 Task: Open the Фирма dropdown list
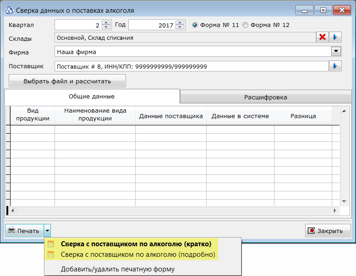[336, 51]
